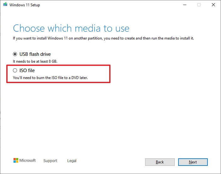Screen dimensions: 221x174
Task: Close the Windows 11 Setup window
Action: click(213, 5)
